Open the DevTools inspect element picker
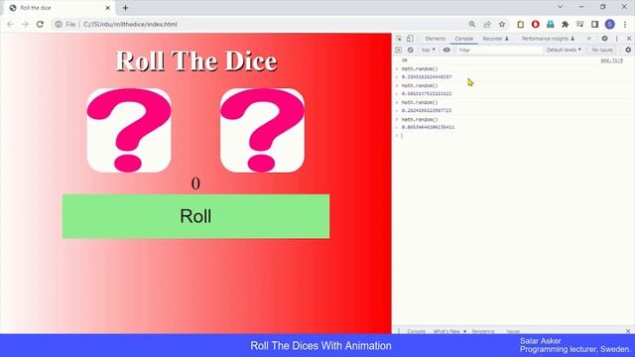The width and height of the screenshot is (635, 357). click(x=399, y=39)
